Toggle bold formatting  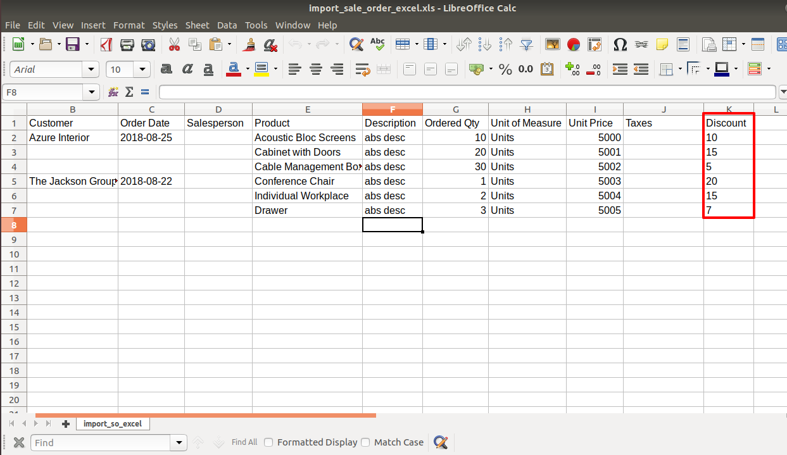pos(167,69)
